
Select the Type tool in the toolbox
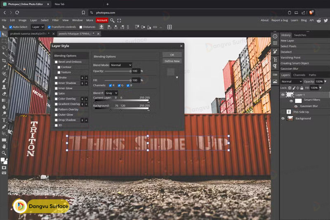4,120
